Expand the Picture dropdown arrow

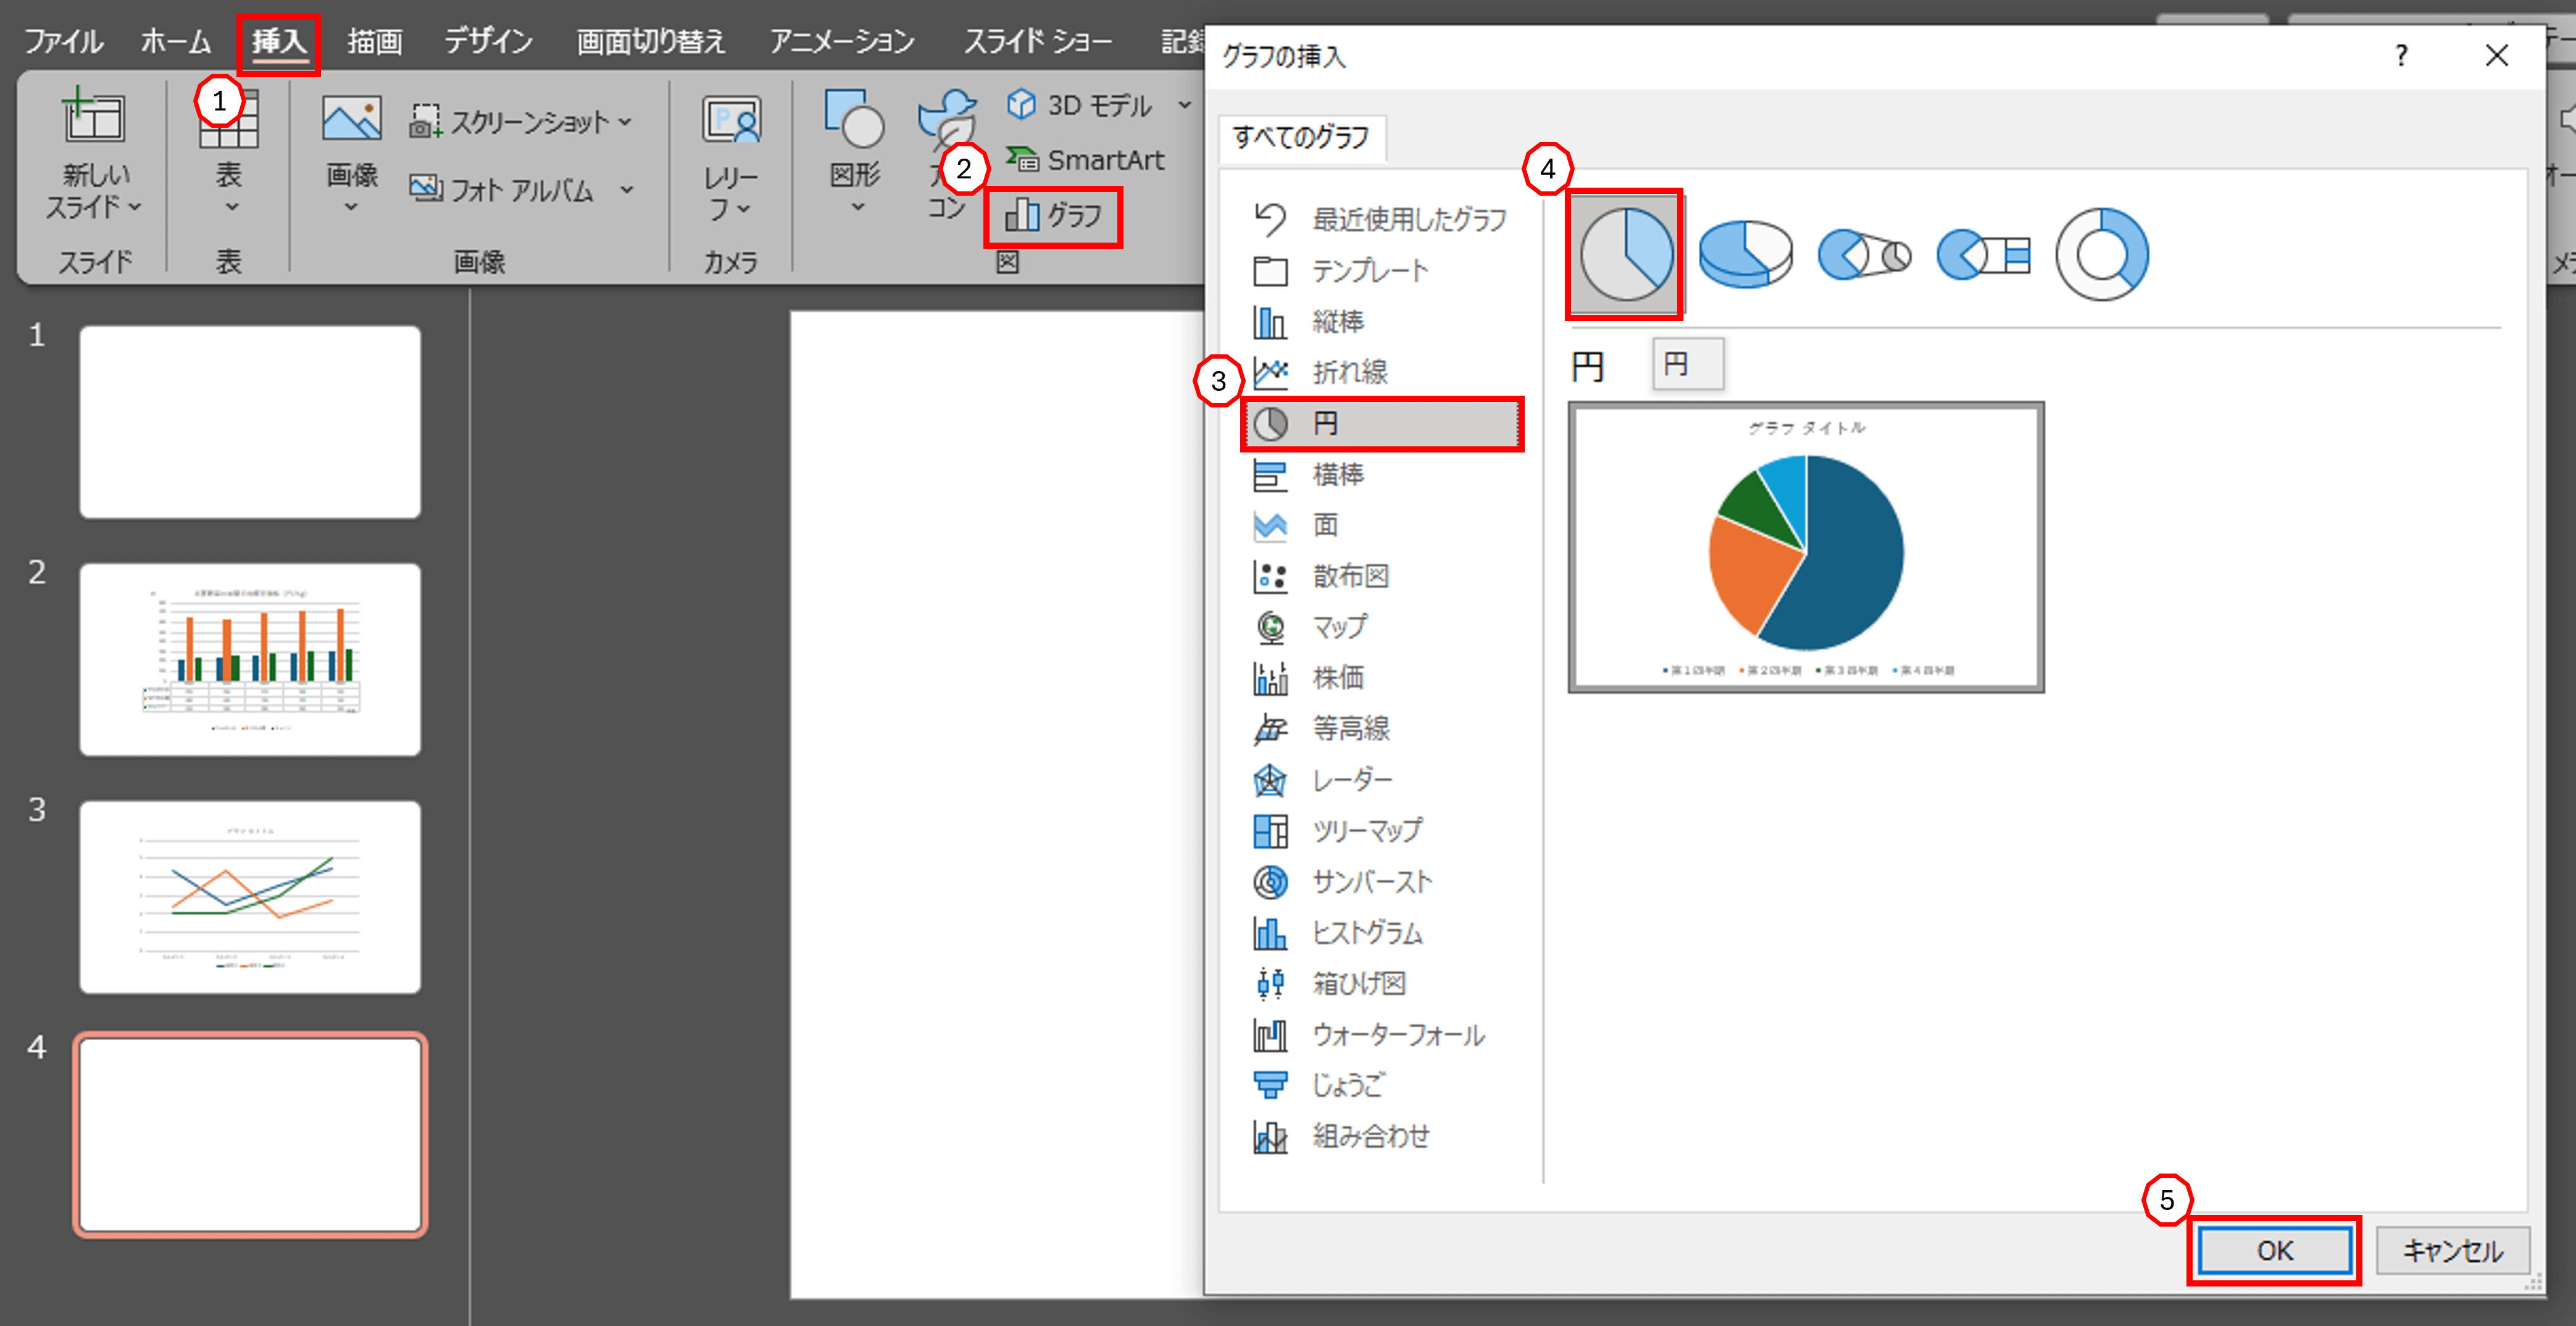click(x=351, y=207)
